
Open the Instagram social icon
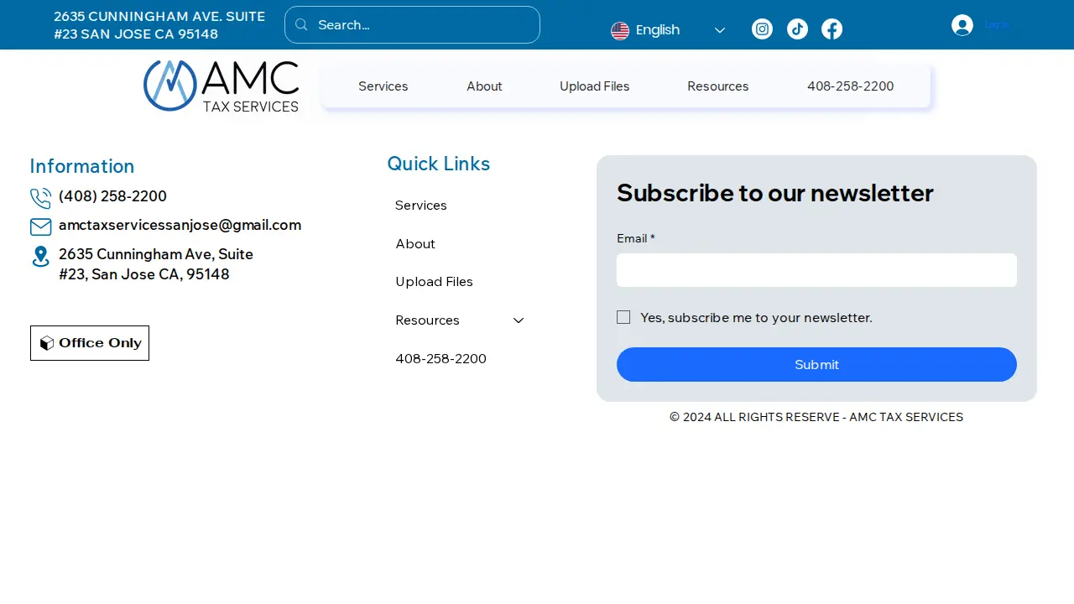(762, 29)
